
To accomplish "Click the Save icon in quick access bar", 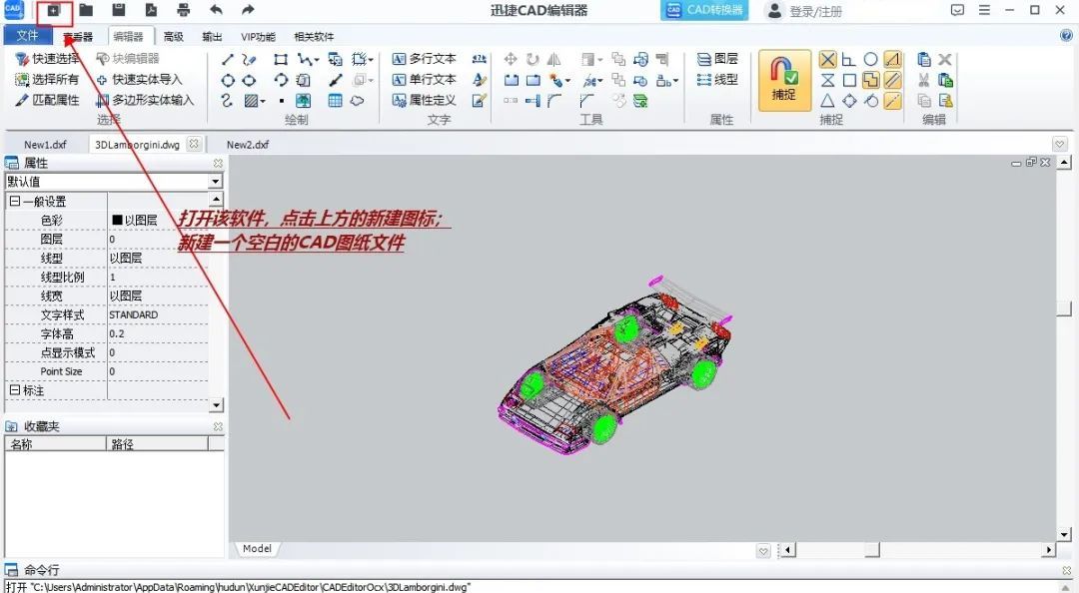I will 120,10.
